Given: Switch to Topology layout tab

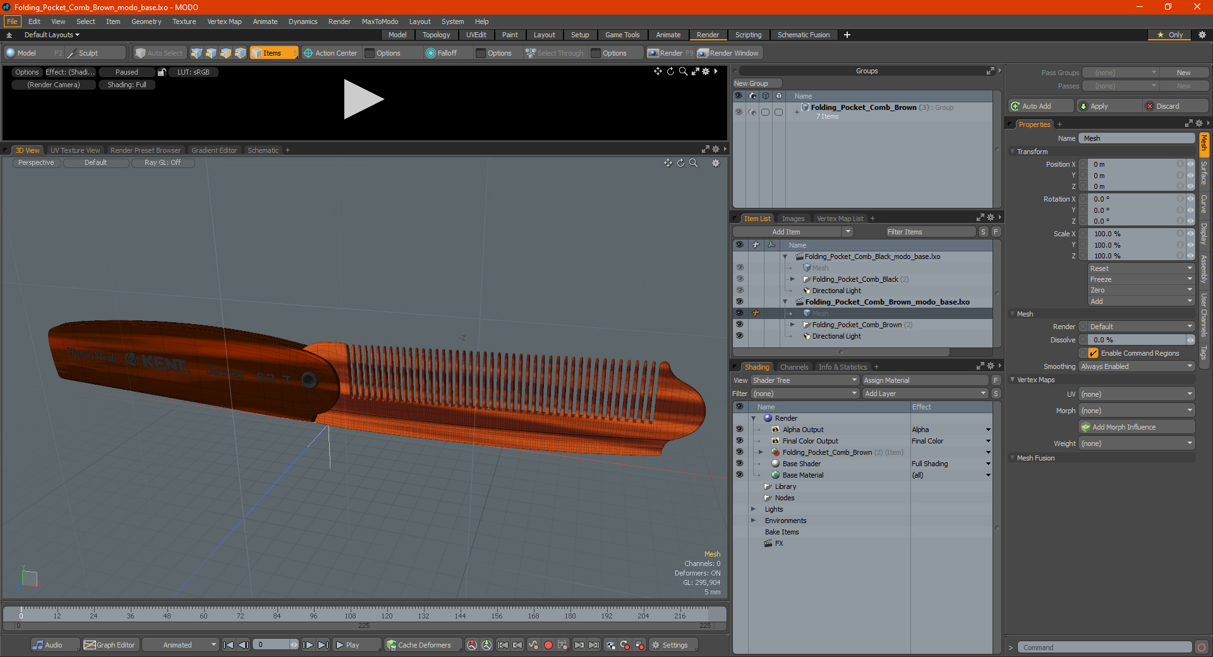Looking at the screenshot, I should click(436, 35).
